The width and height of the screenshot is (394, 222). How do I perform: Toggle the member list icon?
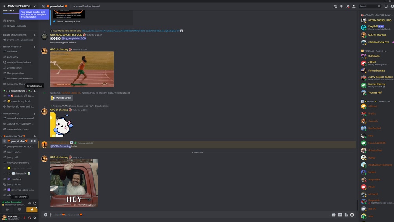354,6
